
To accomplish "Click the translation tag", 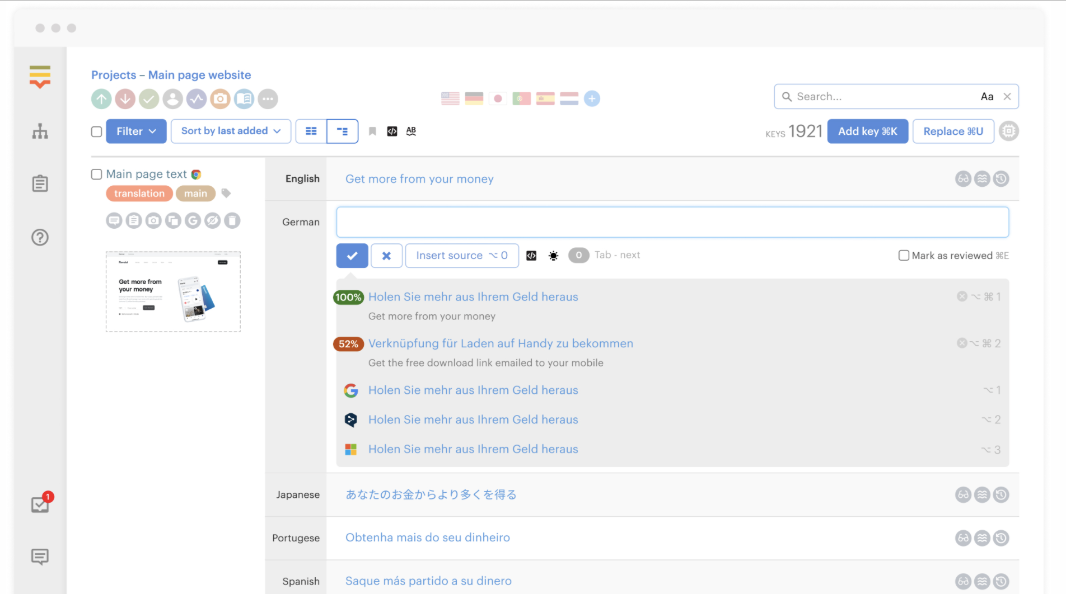I will point(139,194).
